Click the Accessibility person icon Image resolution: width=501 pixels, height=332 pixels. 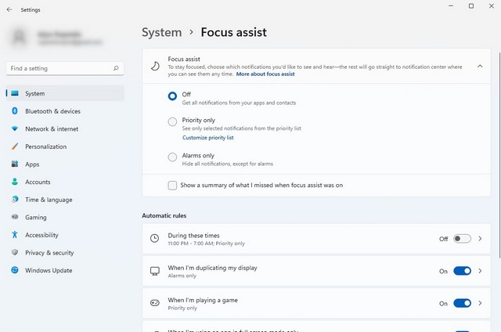[x=15, y=235]
